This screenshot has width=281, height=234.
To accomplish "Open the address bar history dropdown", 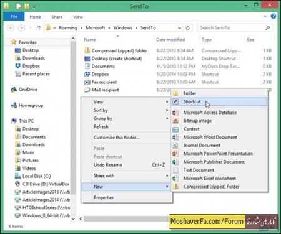I will [179, 28].
